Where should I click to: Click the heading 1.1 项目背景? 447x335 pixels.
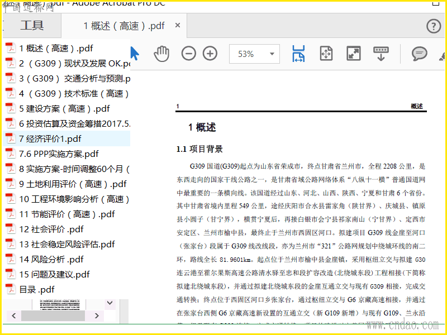[199, 149]
